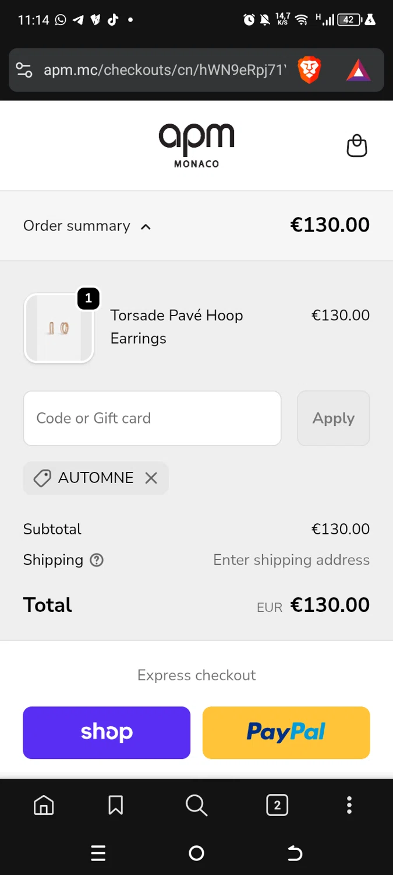Open the tabs switcher showing 2
Viewport: 393px width, 875px height.
point(277,806)
